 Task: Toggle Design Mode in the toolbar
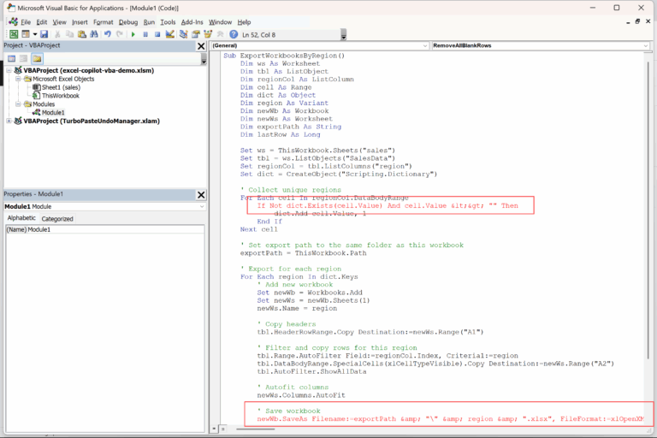click(x=170, y=34)
